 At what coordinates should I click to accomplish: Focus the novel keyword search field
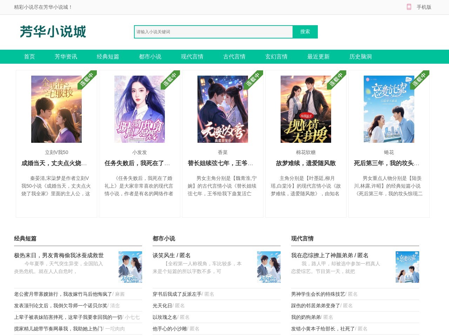coord(213,32)
